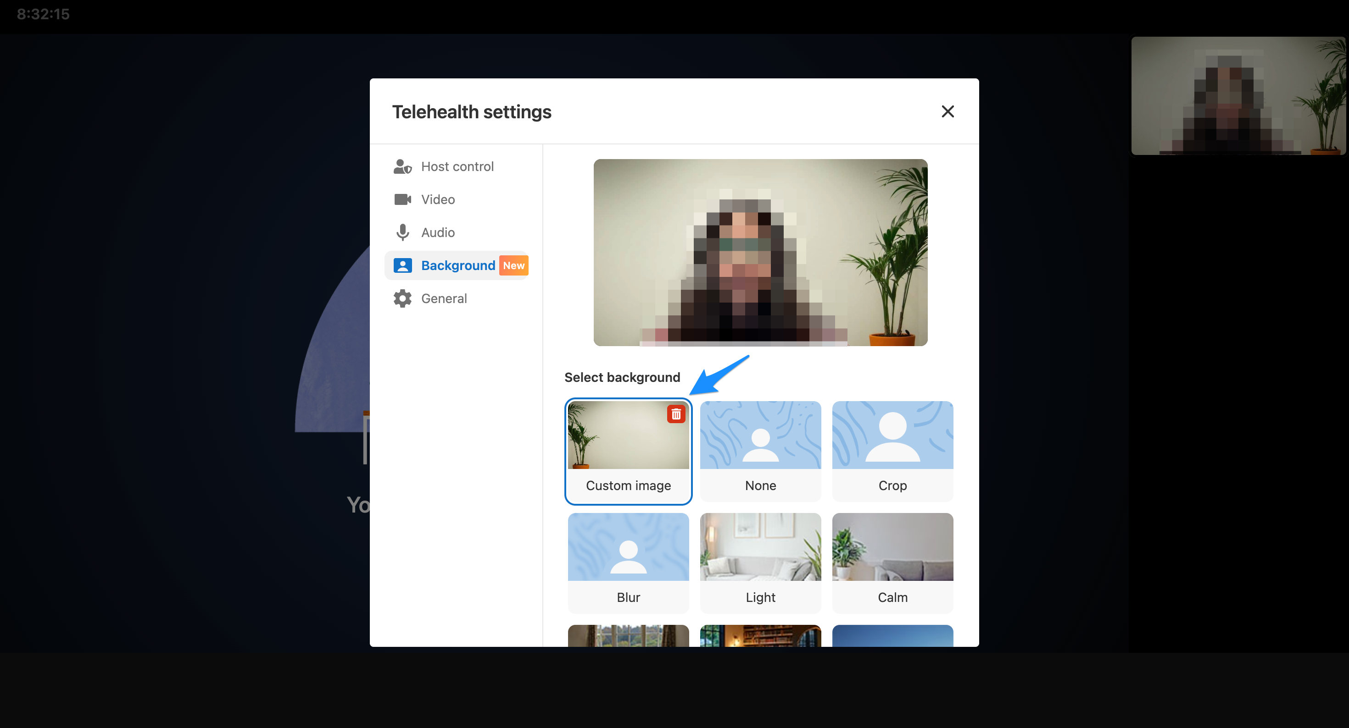Pick the window view background thumbnail

pyautogui.click(x=628, y=636)
